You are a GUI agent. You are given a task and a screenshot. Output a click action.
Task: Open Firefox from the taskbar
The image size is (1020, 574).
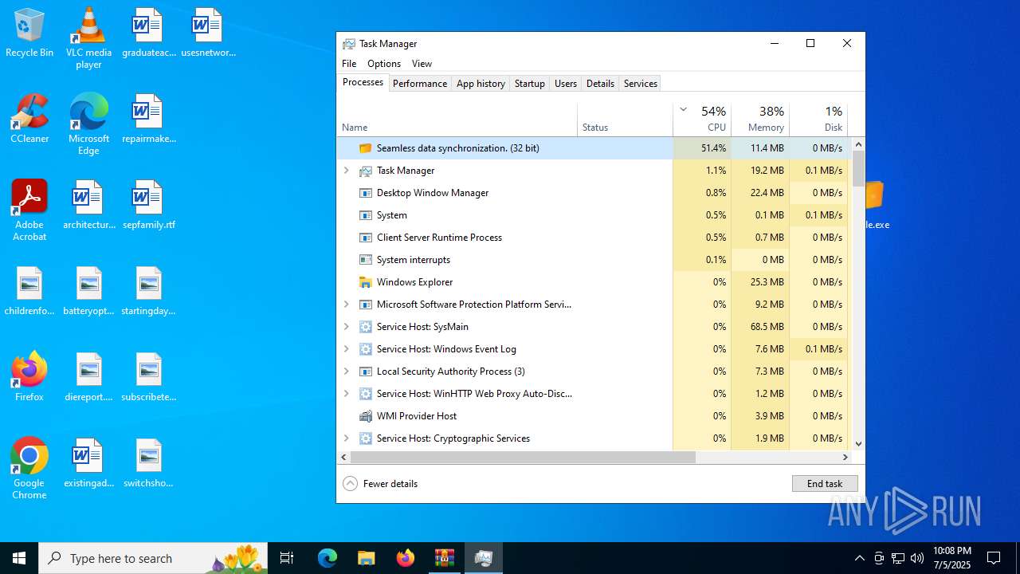406,558
